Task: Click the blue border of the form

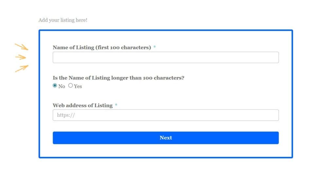Action: point(39,98)
